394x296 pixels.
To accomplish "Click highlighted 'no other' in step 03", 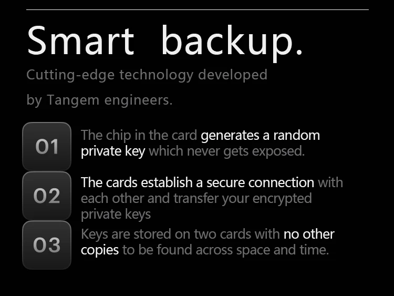I will pyautogui.click(x=309, y=234).
